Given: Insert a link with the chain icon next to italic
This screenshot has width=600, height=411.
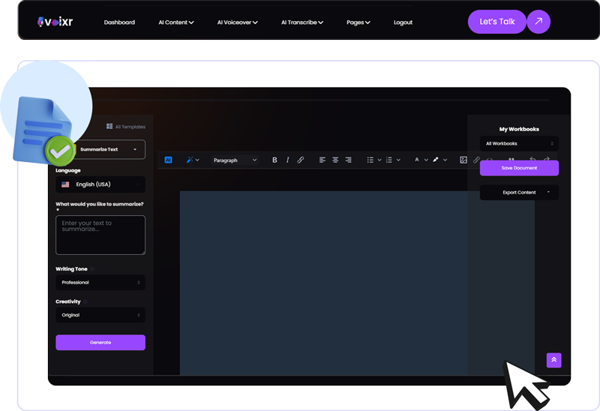Looking at the screenshot, I should click(x=301, y=160).
